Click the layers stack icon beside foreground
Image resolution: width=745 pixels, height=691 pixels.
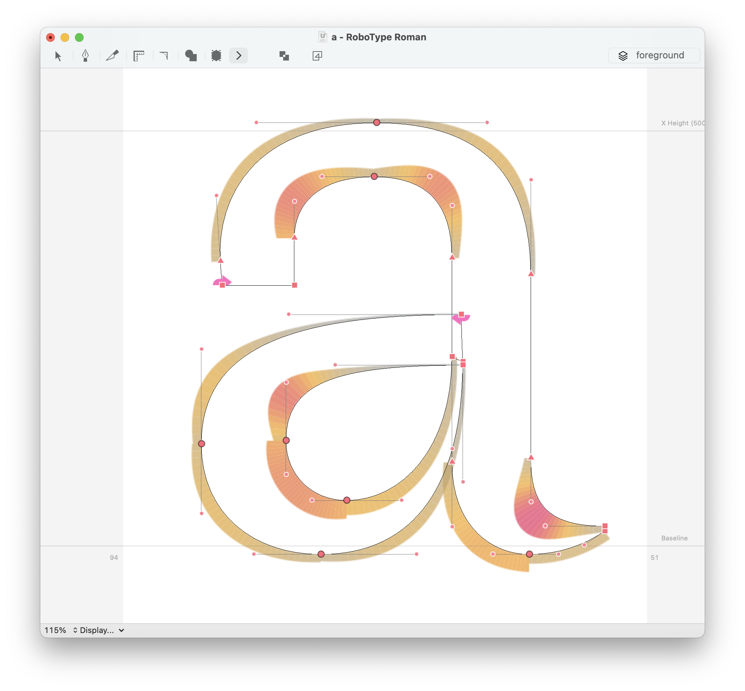[623, 56]
